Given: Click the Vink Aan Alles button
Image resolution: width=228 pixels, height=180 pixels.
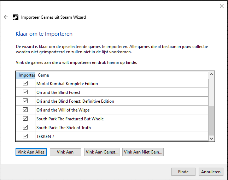Looking at the screenshot, I should coord(31,152).
